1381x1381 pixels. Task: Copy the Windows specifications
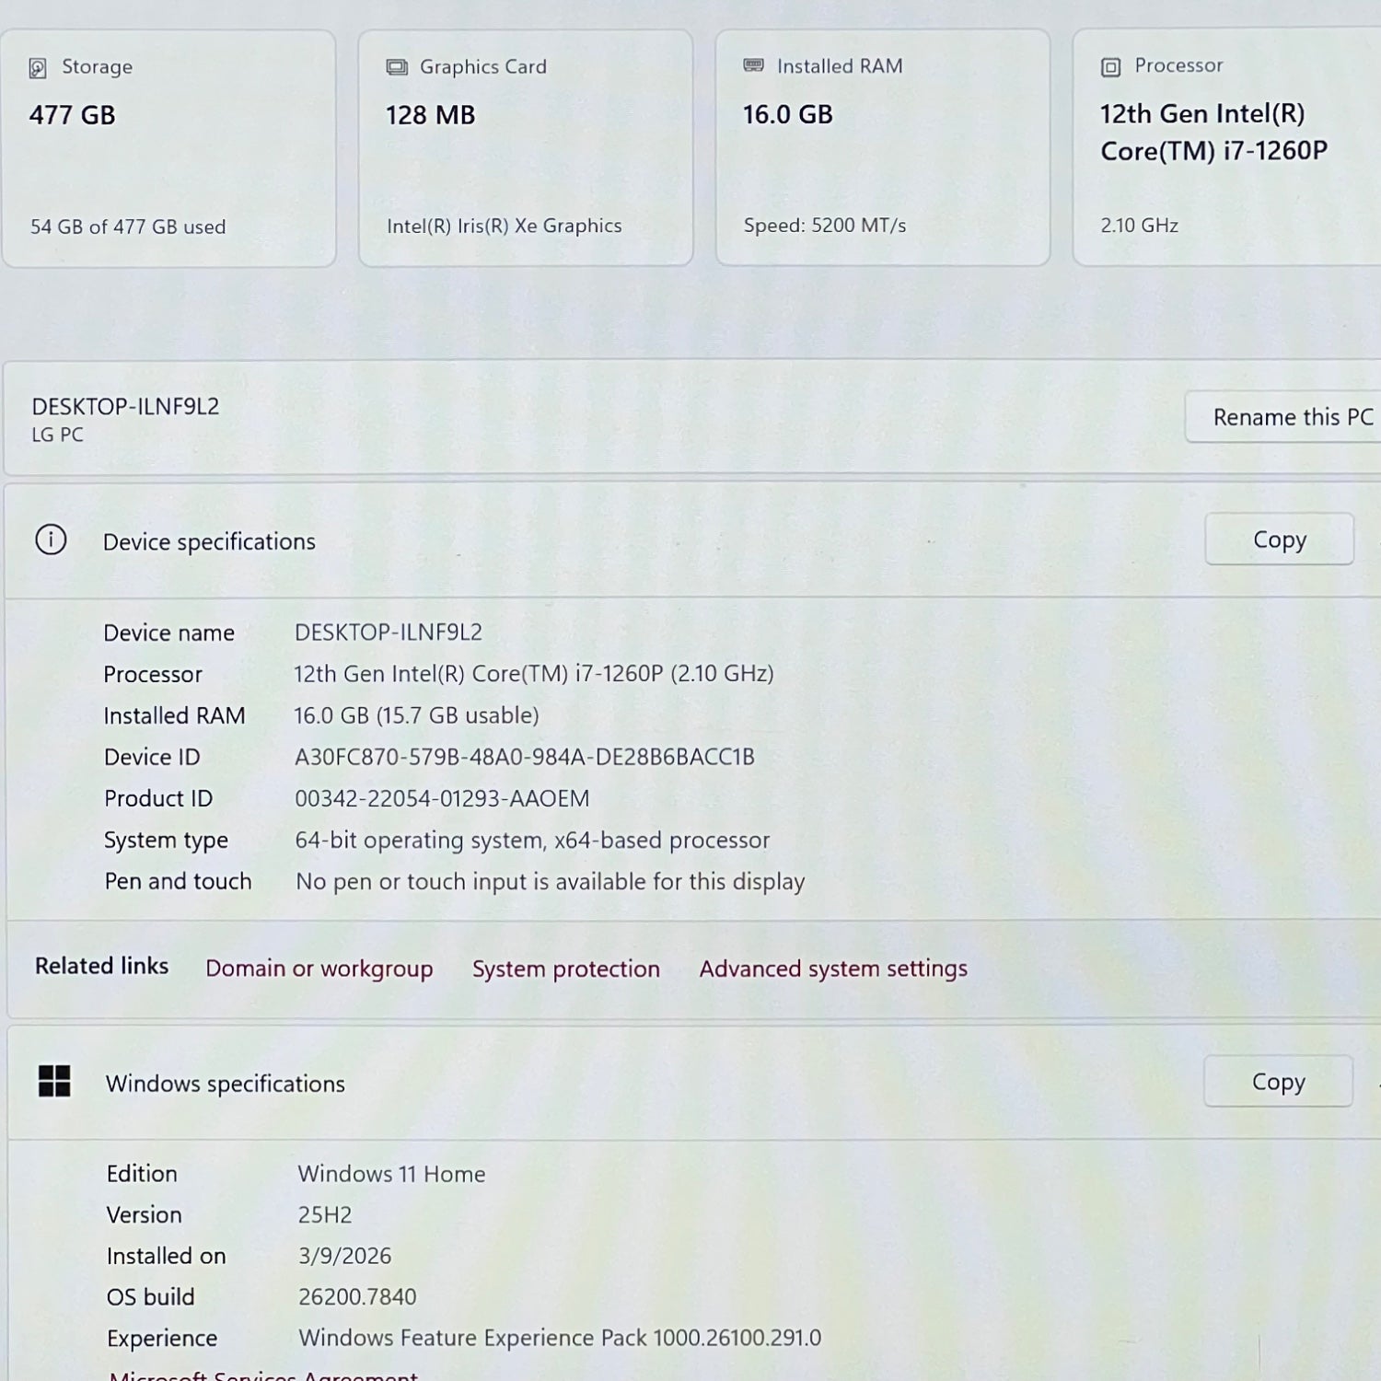pos(1278,1082)
